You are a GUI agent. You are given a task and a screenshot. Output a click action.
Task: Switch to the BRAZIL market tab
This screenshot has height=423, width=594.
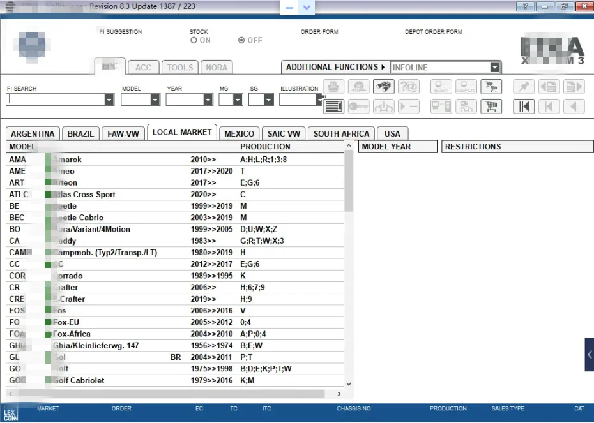[80, 133]
